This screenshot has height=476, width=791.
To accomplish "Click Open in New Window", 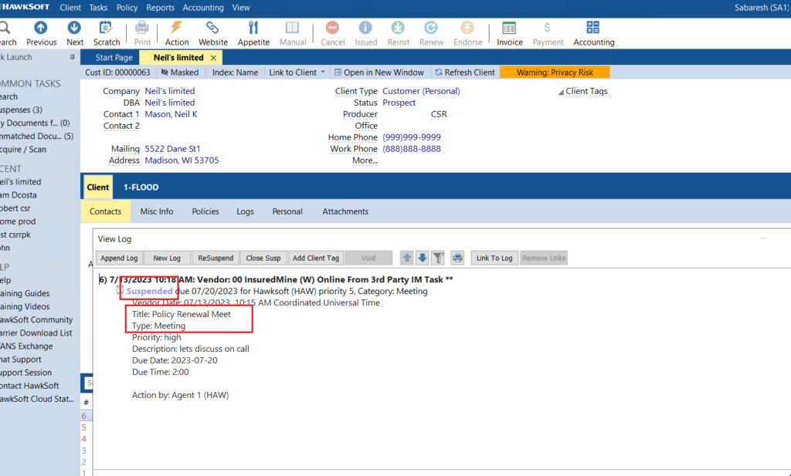I will (x=379, y=73).
